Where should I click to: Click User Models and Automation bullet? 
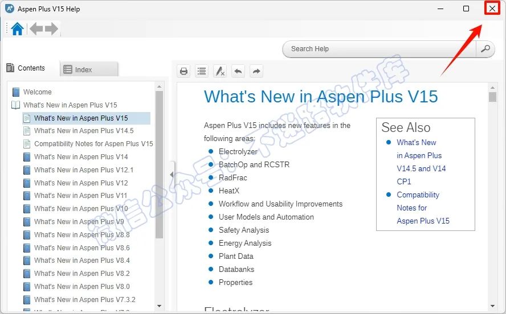[x=266, y=217]
